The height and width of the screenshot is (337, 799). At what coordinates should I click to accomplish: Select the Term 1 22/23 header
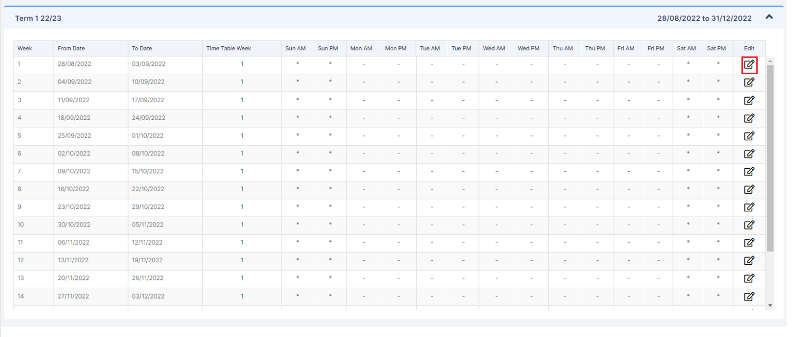pyautogui.click(x=38, y=17)
